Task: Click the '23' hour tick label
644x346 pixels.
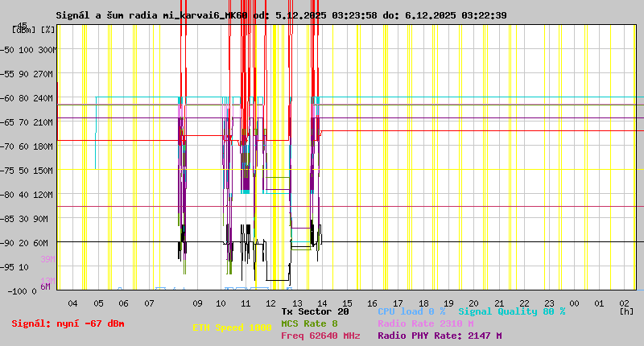Action: 549,303
